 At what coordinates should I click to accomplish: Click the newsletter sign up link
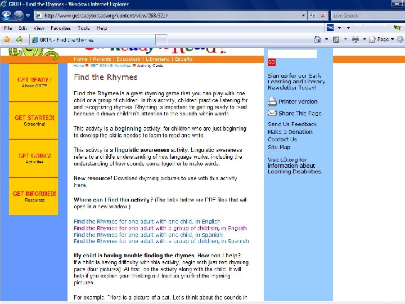tap(296, 82)
